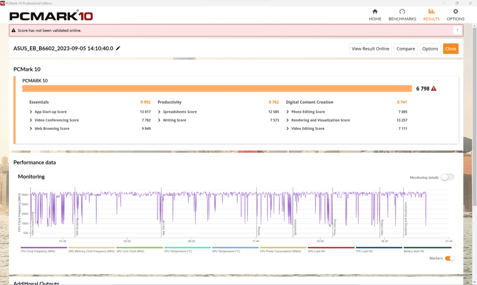This screenshot has height=285, width=477.
Task: Click the CPU Temperature legend color bar
Action: coord(187,248)
